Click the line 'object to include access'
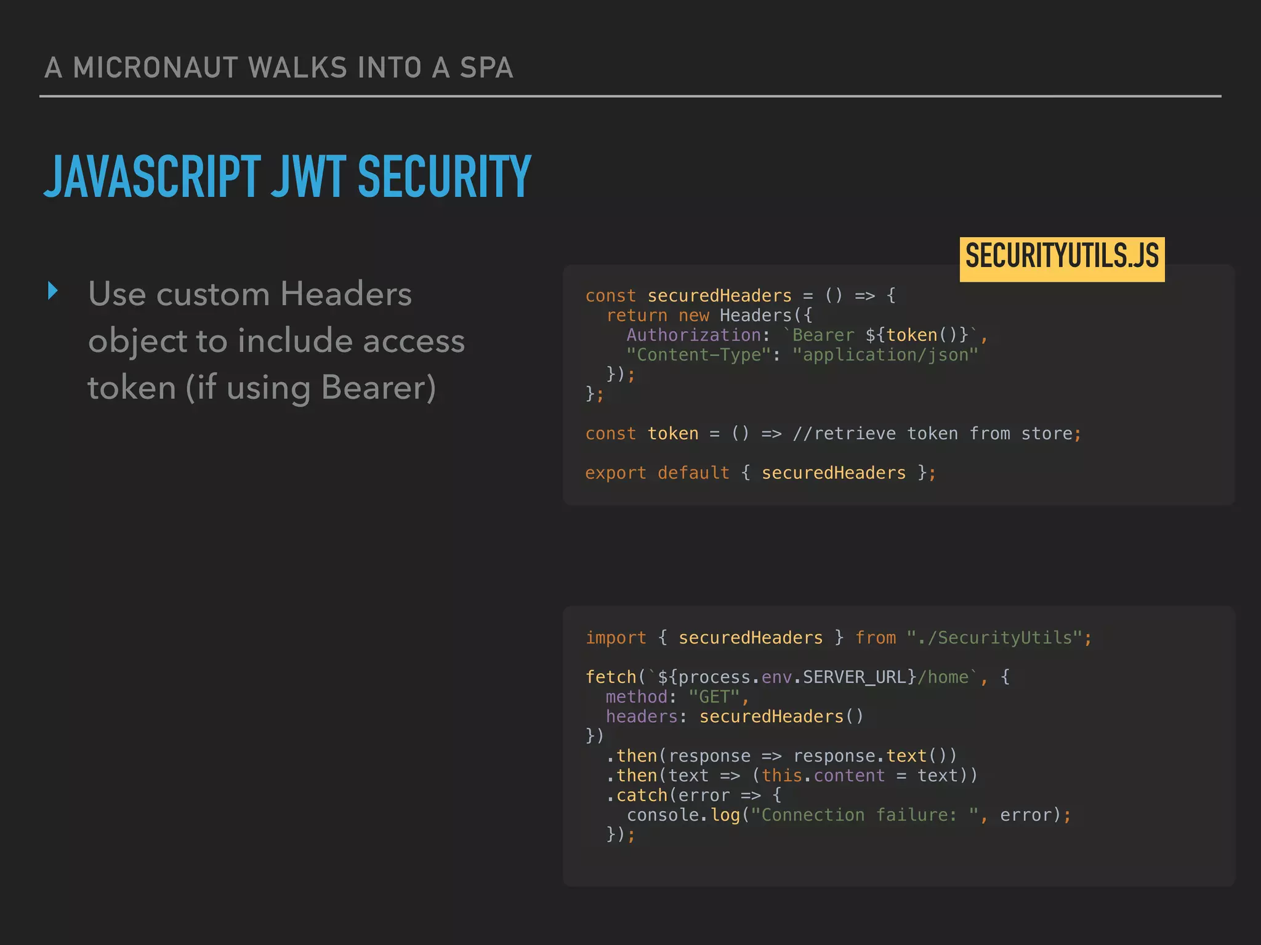This screenshot has width=1261, height=945. (276, 341)
